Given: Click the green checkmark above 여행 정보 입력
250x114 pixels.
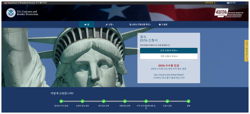Looking at the screenshot, I should point(125,101).
